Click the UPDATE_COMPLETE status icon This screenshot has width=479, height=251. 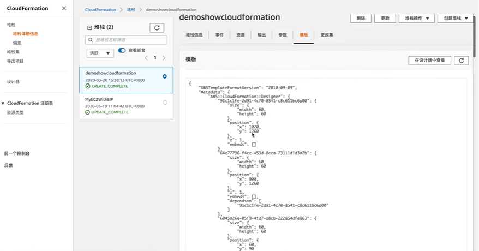click(88, 112)
